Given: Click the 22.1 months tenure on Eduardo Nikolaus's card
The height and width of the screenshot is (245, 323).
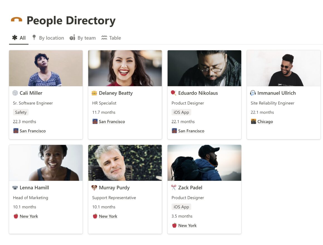Looking at the screenshot, I should point(183,122).
